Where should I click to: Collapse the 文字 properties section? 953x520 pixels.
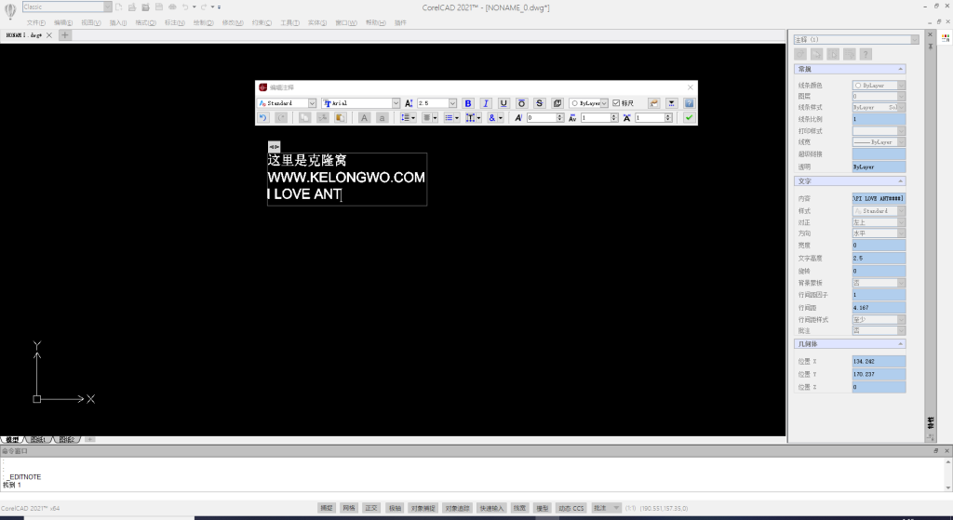pos(900,181)
